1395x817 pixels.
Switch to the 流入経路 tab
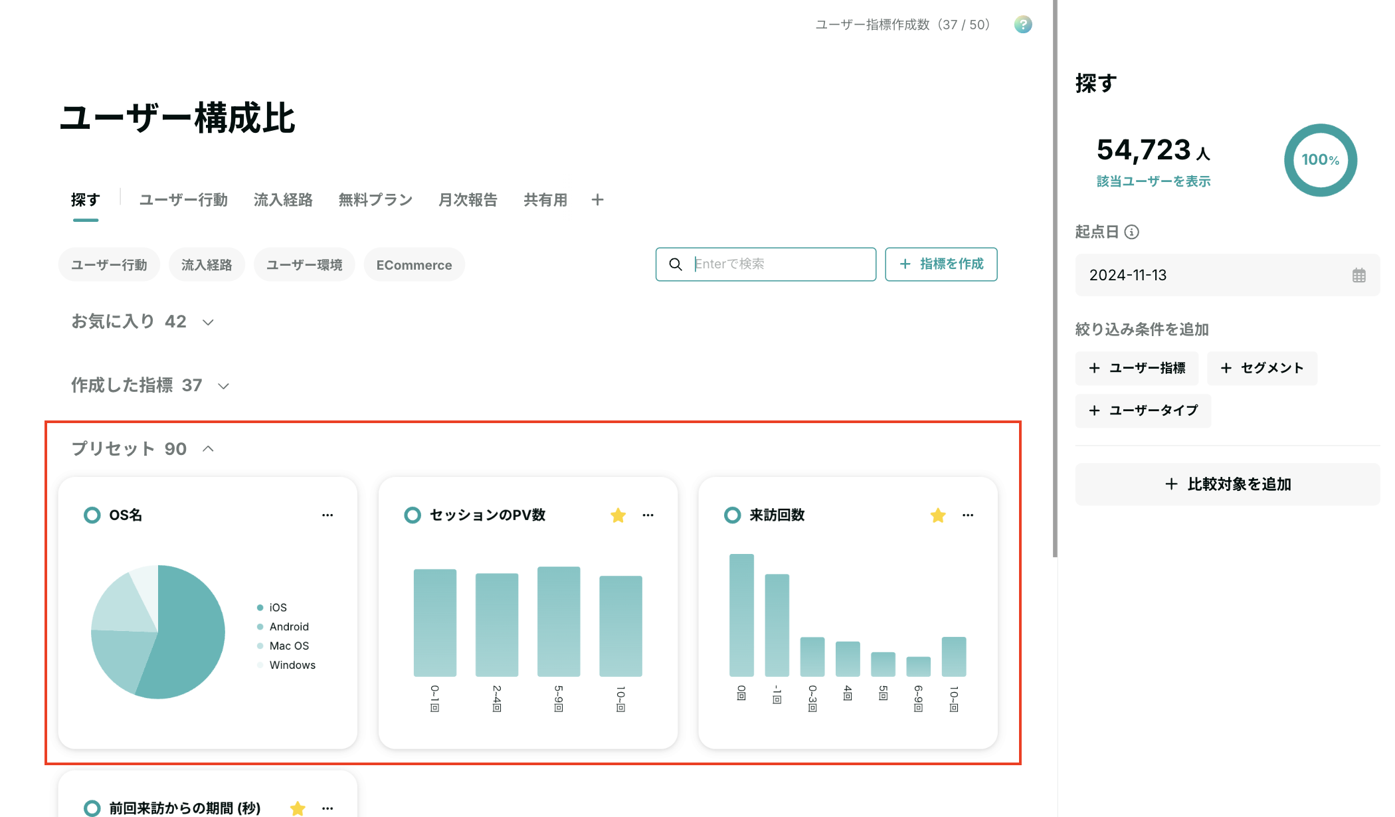(283, 200)
